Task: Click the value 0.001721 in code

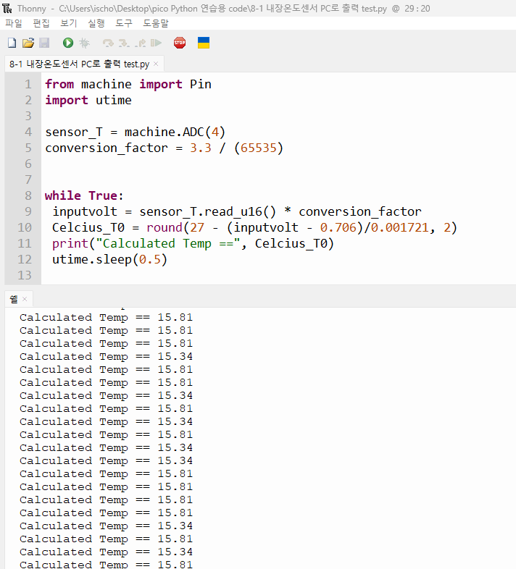Action: 400,227
